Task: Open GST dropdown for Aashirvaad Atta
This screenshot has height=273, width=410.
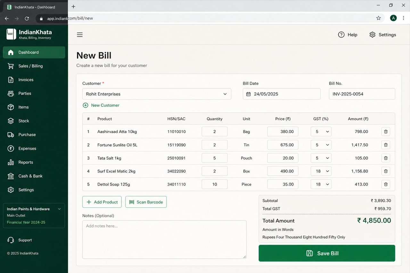Action: 321,132
